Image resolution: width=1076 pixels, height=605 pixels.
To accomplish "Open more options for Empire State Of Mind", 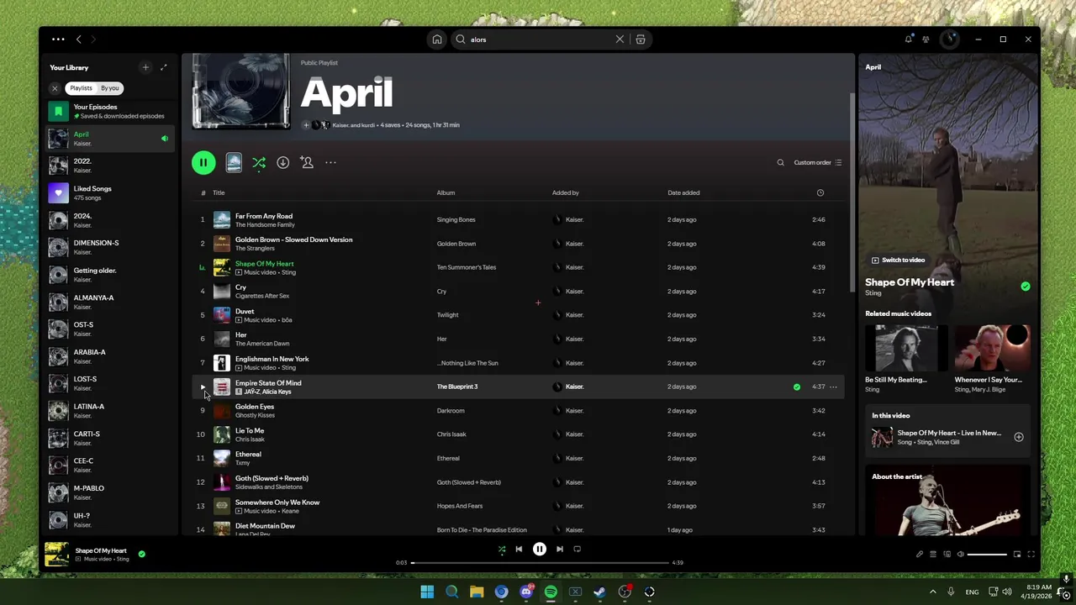I will (834, 387).
